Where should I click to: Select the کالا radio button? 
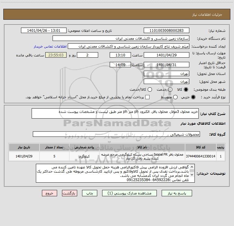pyautogui.click(x=186, y=89)
